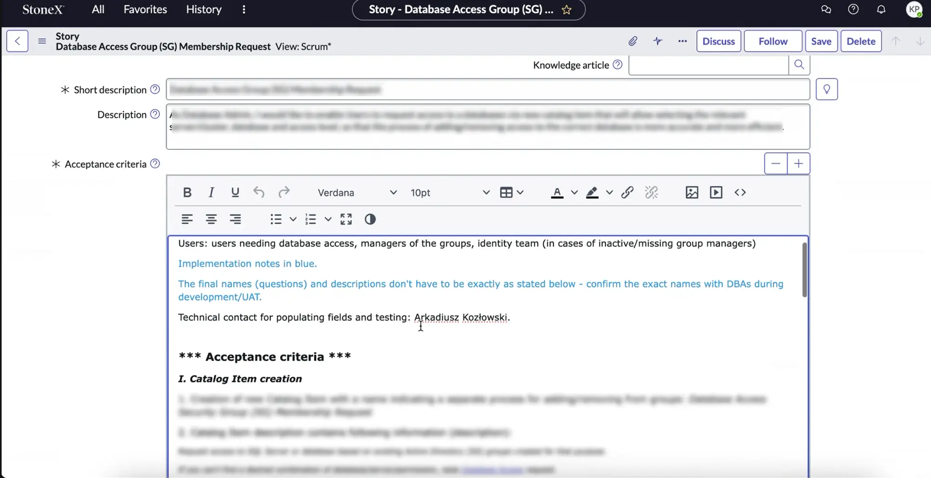Open the Verdana font family dropdown
931x478 pixels.
coord(357,193)
